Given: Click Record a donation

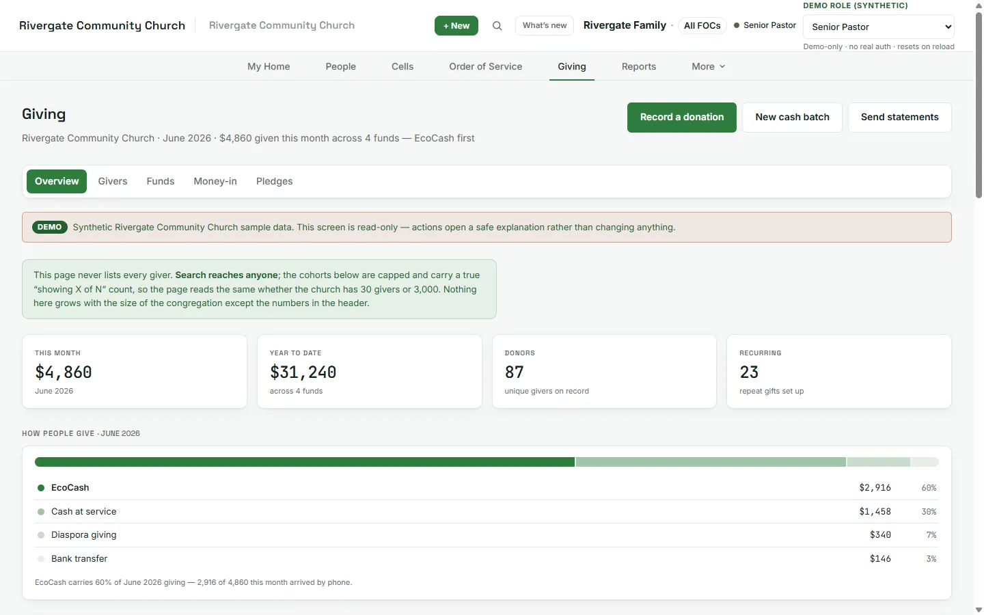Looking at the screenshot, I should tap(682, 118).
